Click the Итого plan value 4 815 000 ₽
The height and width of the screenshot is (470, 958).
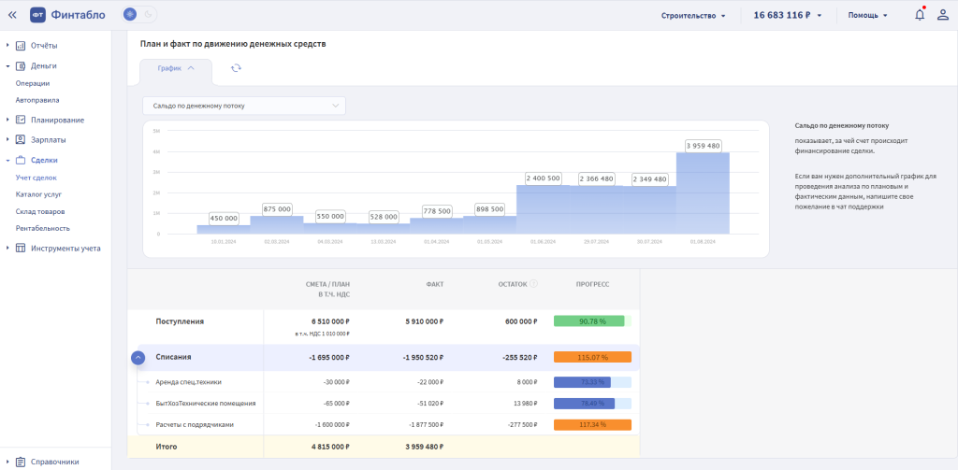pos(329,447)
